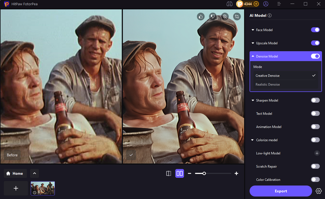
Task: Select Creative Denoise mode
Action: click(286, 76)
